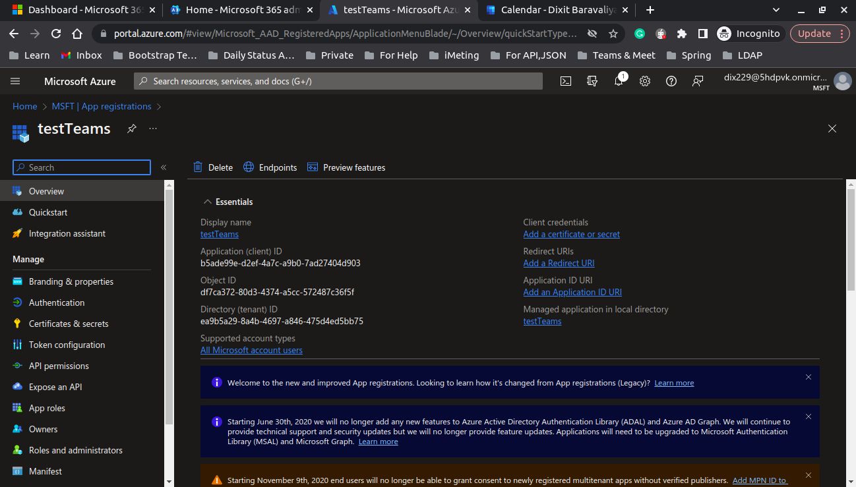Open the notifications bell
This screenshot has width=856, height=487.
[619, 81]
